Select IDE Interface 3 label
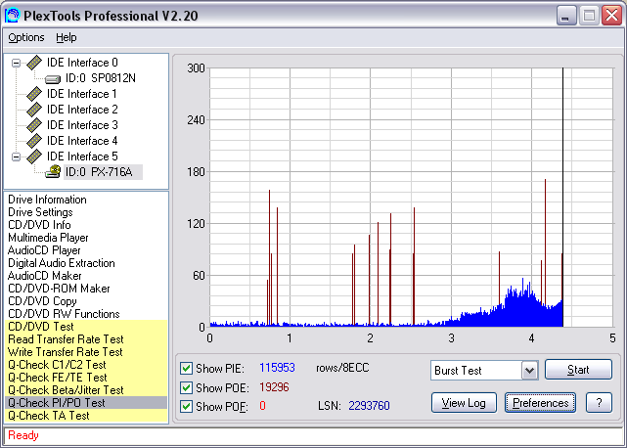This screenshot has height=448, width=627. coord(82,125)
